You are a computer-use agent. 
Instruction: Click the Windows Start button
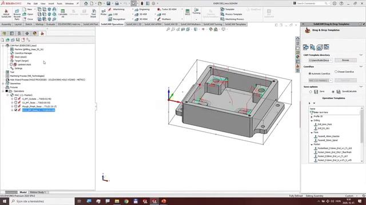point(5,201)
